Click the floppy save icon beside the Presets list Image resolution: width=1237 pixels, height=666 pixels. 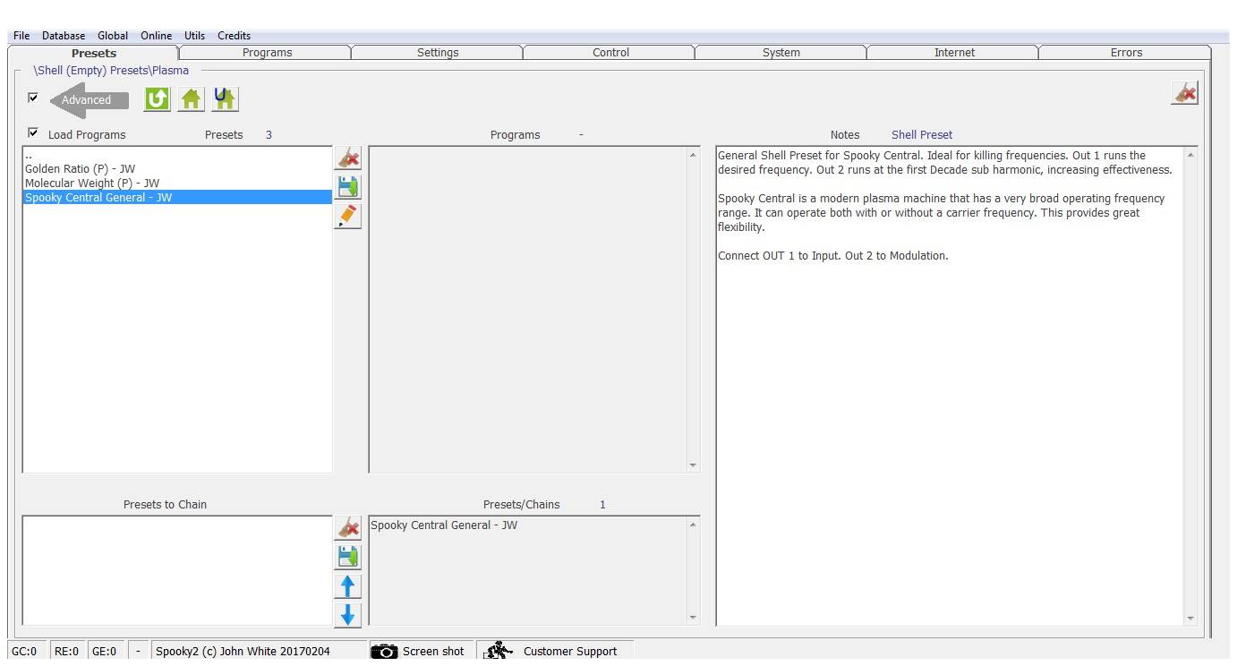(x=348, y=187)
